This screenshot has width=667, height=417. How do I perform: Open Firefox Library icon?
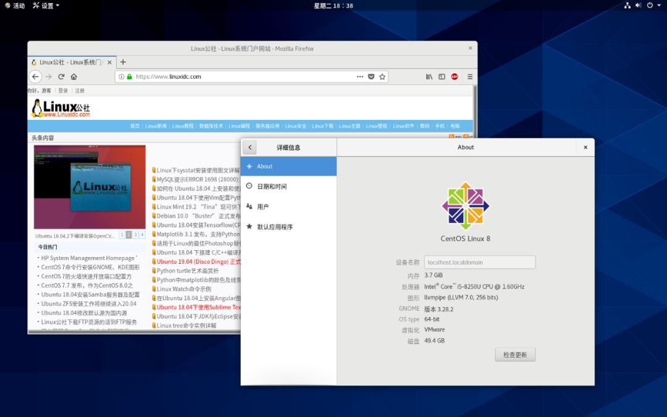tap(429, 77)
